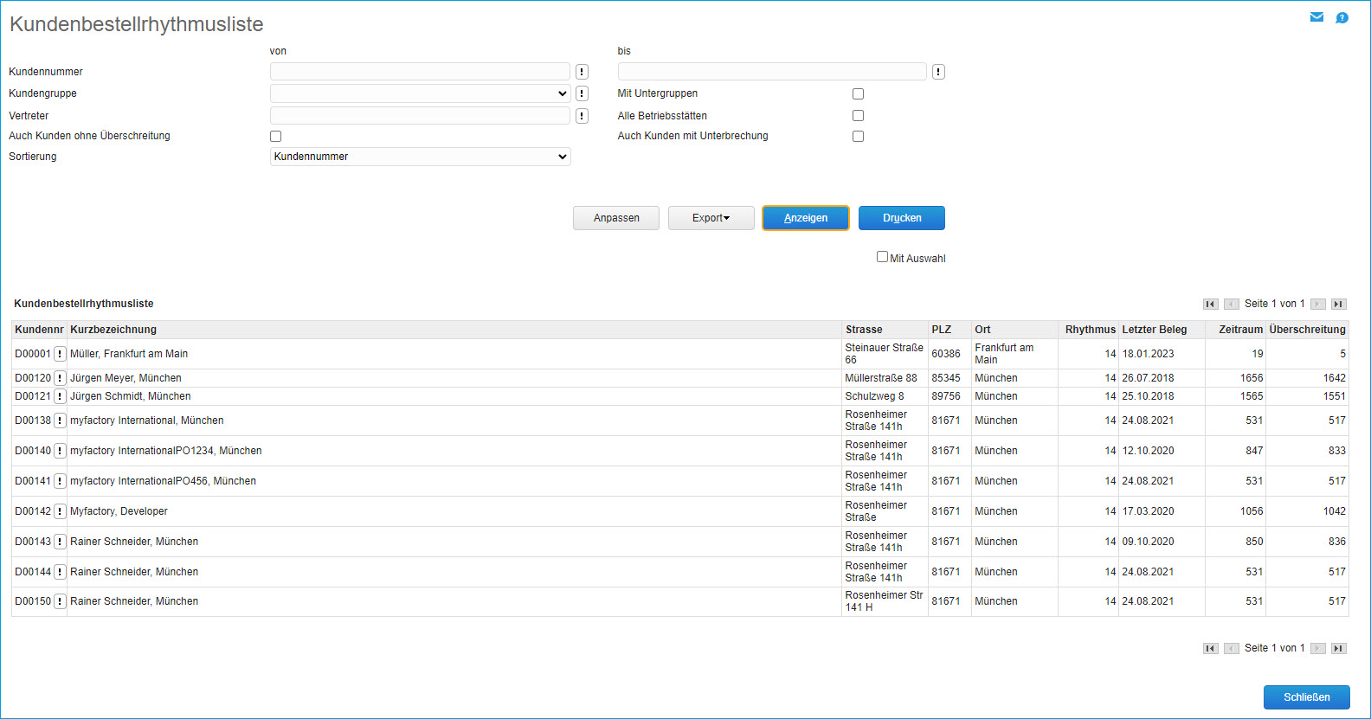Viewport: 1371px width, 719px height.
Task: Open details icon for customer D00001
Action: coord(60,354)
